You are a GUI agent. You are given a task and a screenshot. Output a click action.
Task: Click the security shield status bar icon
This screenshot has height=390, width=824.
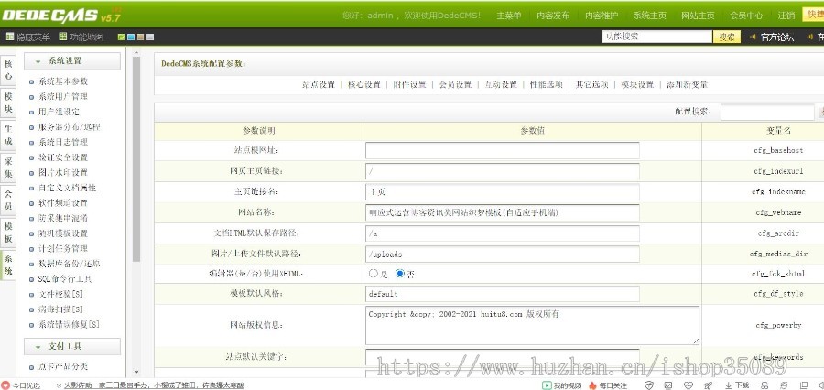(x=648, y=385)
